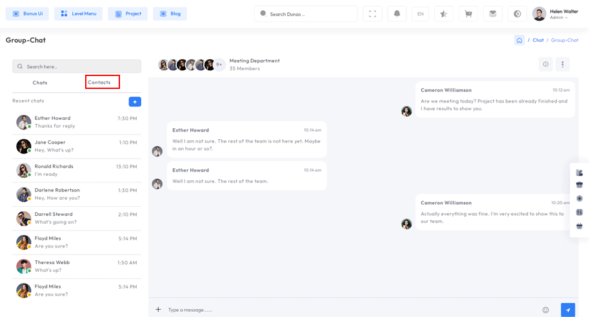Switch to the Contacts tab
The image size is (589, 317).
pos(99,82)
